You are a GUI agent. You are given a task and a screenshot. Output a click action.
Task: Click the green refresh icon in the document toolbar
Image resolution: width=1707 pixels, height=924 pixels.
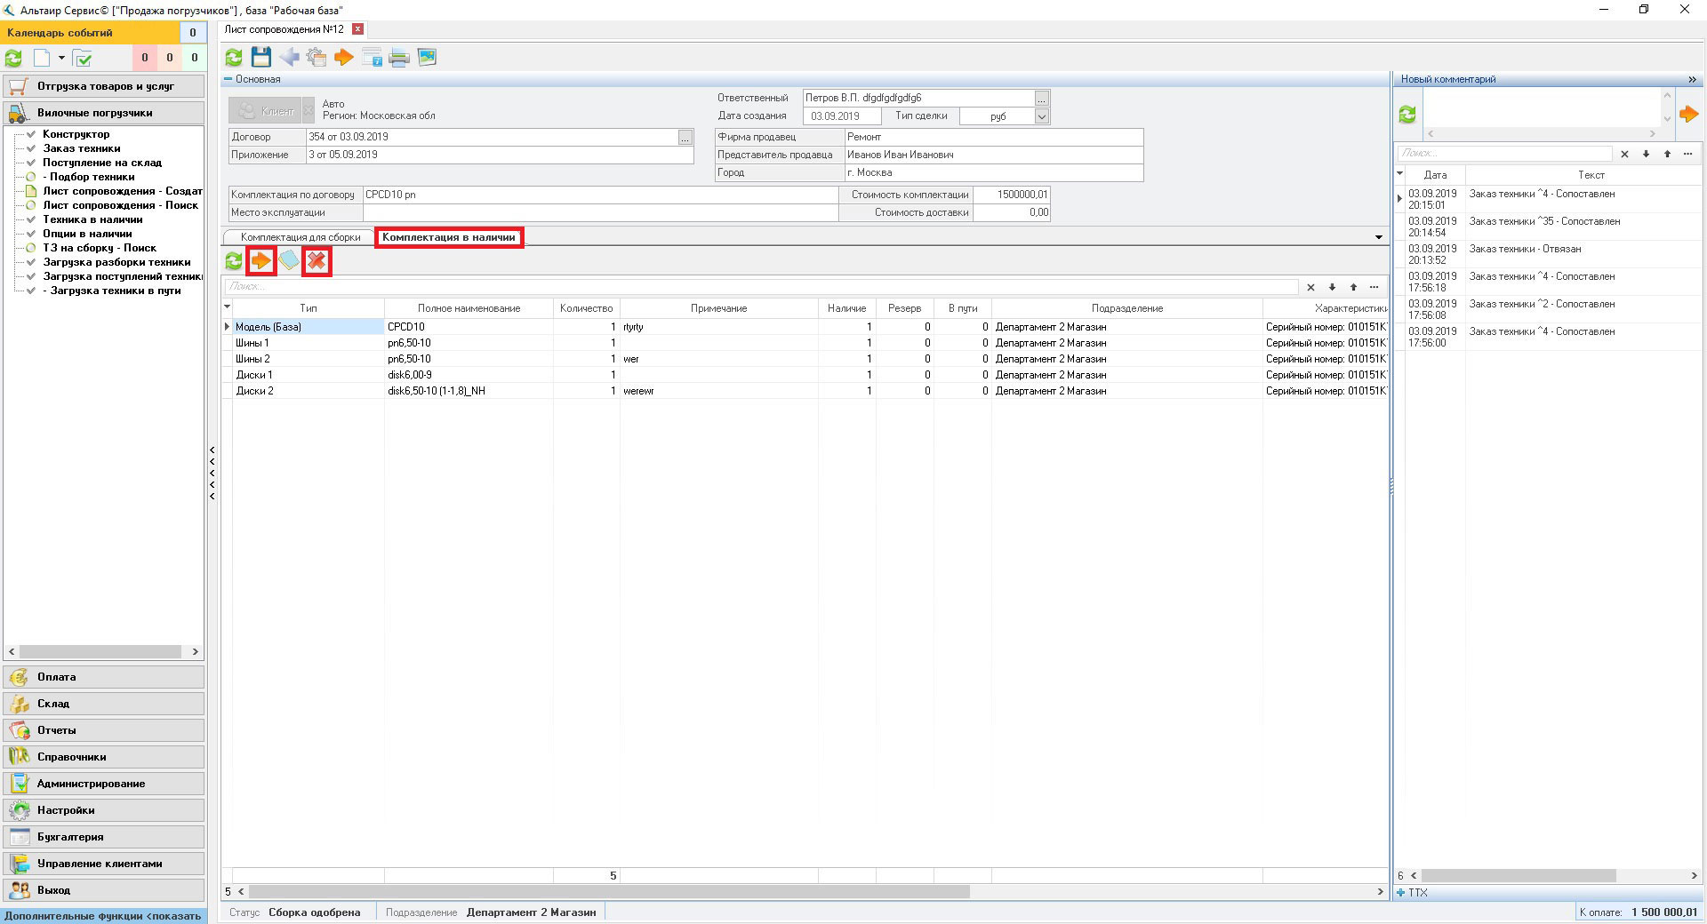(x=234, y=58)
